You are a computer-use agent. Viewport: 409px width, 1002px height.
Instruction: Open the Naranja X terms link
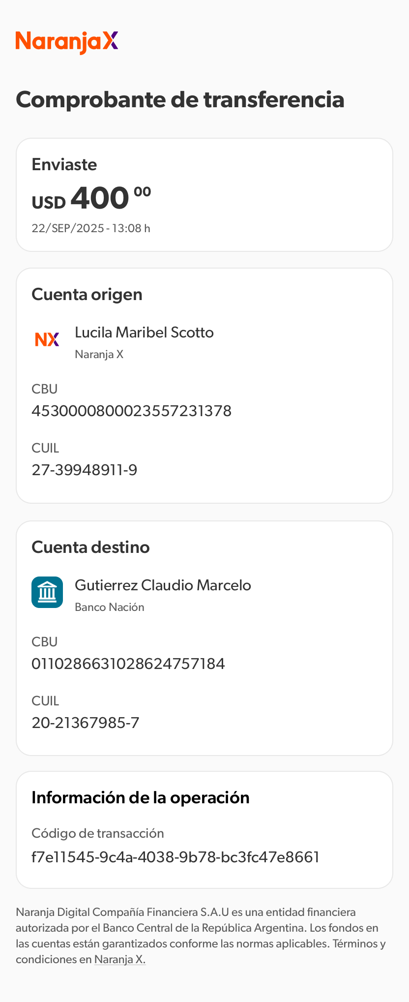[x=120, y=959]
